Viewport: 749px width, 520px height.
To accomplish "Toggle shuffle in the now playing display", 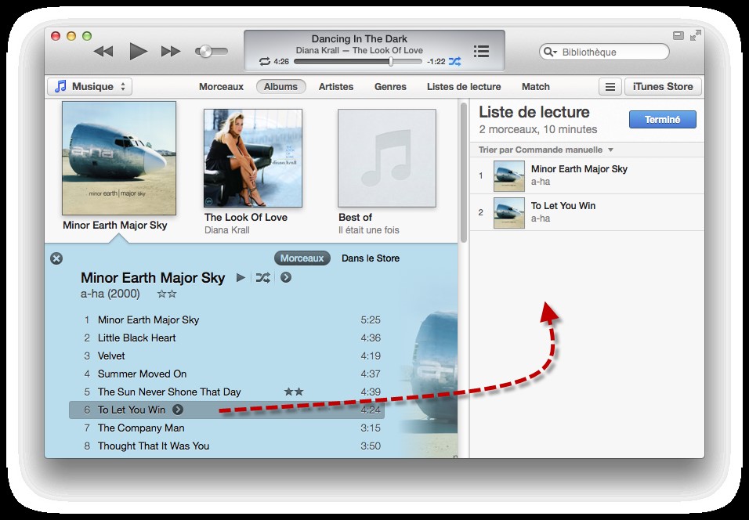I will point(455,61).
